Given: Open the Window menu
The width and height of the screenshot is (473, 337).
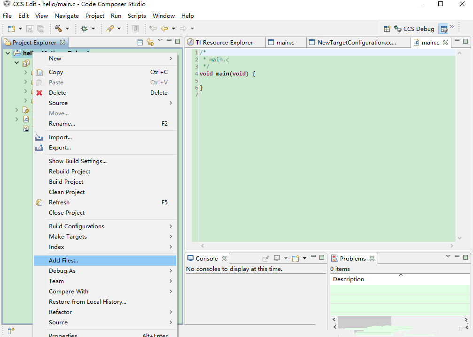Looking at the screenshot, I should click(163, 15).
